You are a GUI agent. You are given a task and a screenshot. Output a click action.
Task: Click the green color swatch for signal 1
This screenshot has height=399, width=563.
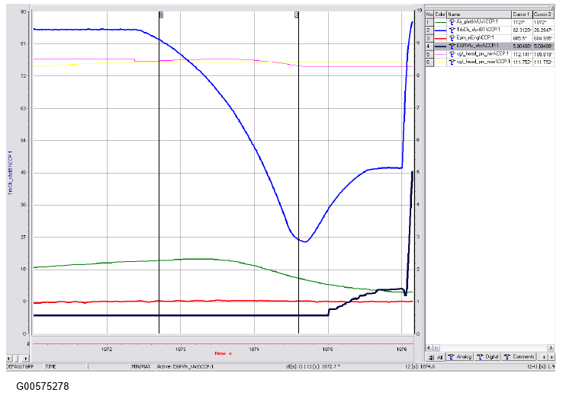440,21
